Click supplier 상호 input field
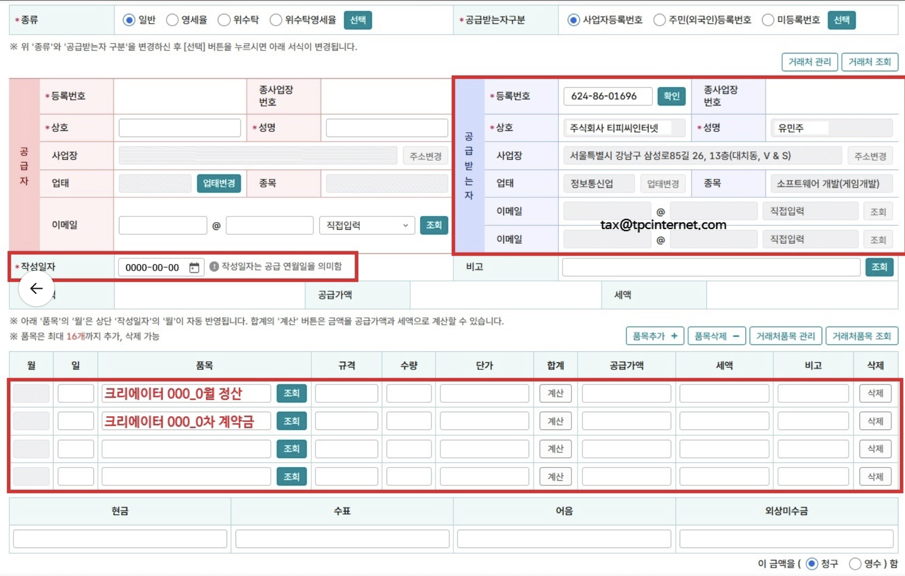905x576 pixels. tap(179, 128)
